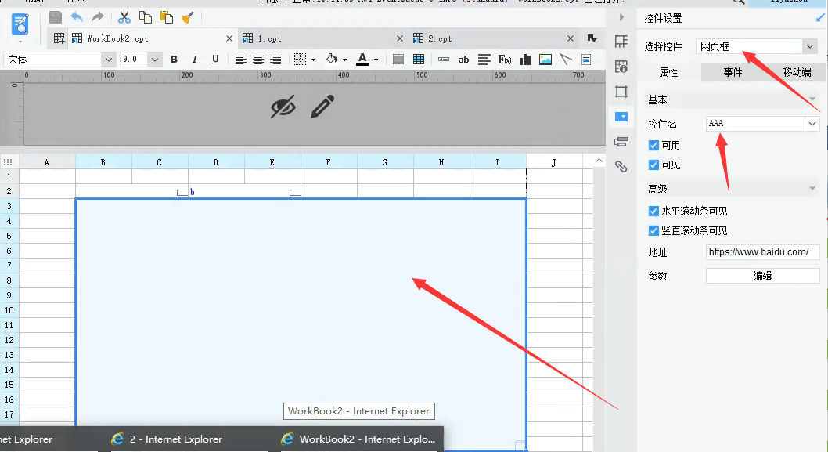The width and height of the screenshot is (828, 452).
Task: Toggle 水平滚动条可见 checkbox
Action: (653, 211)
